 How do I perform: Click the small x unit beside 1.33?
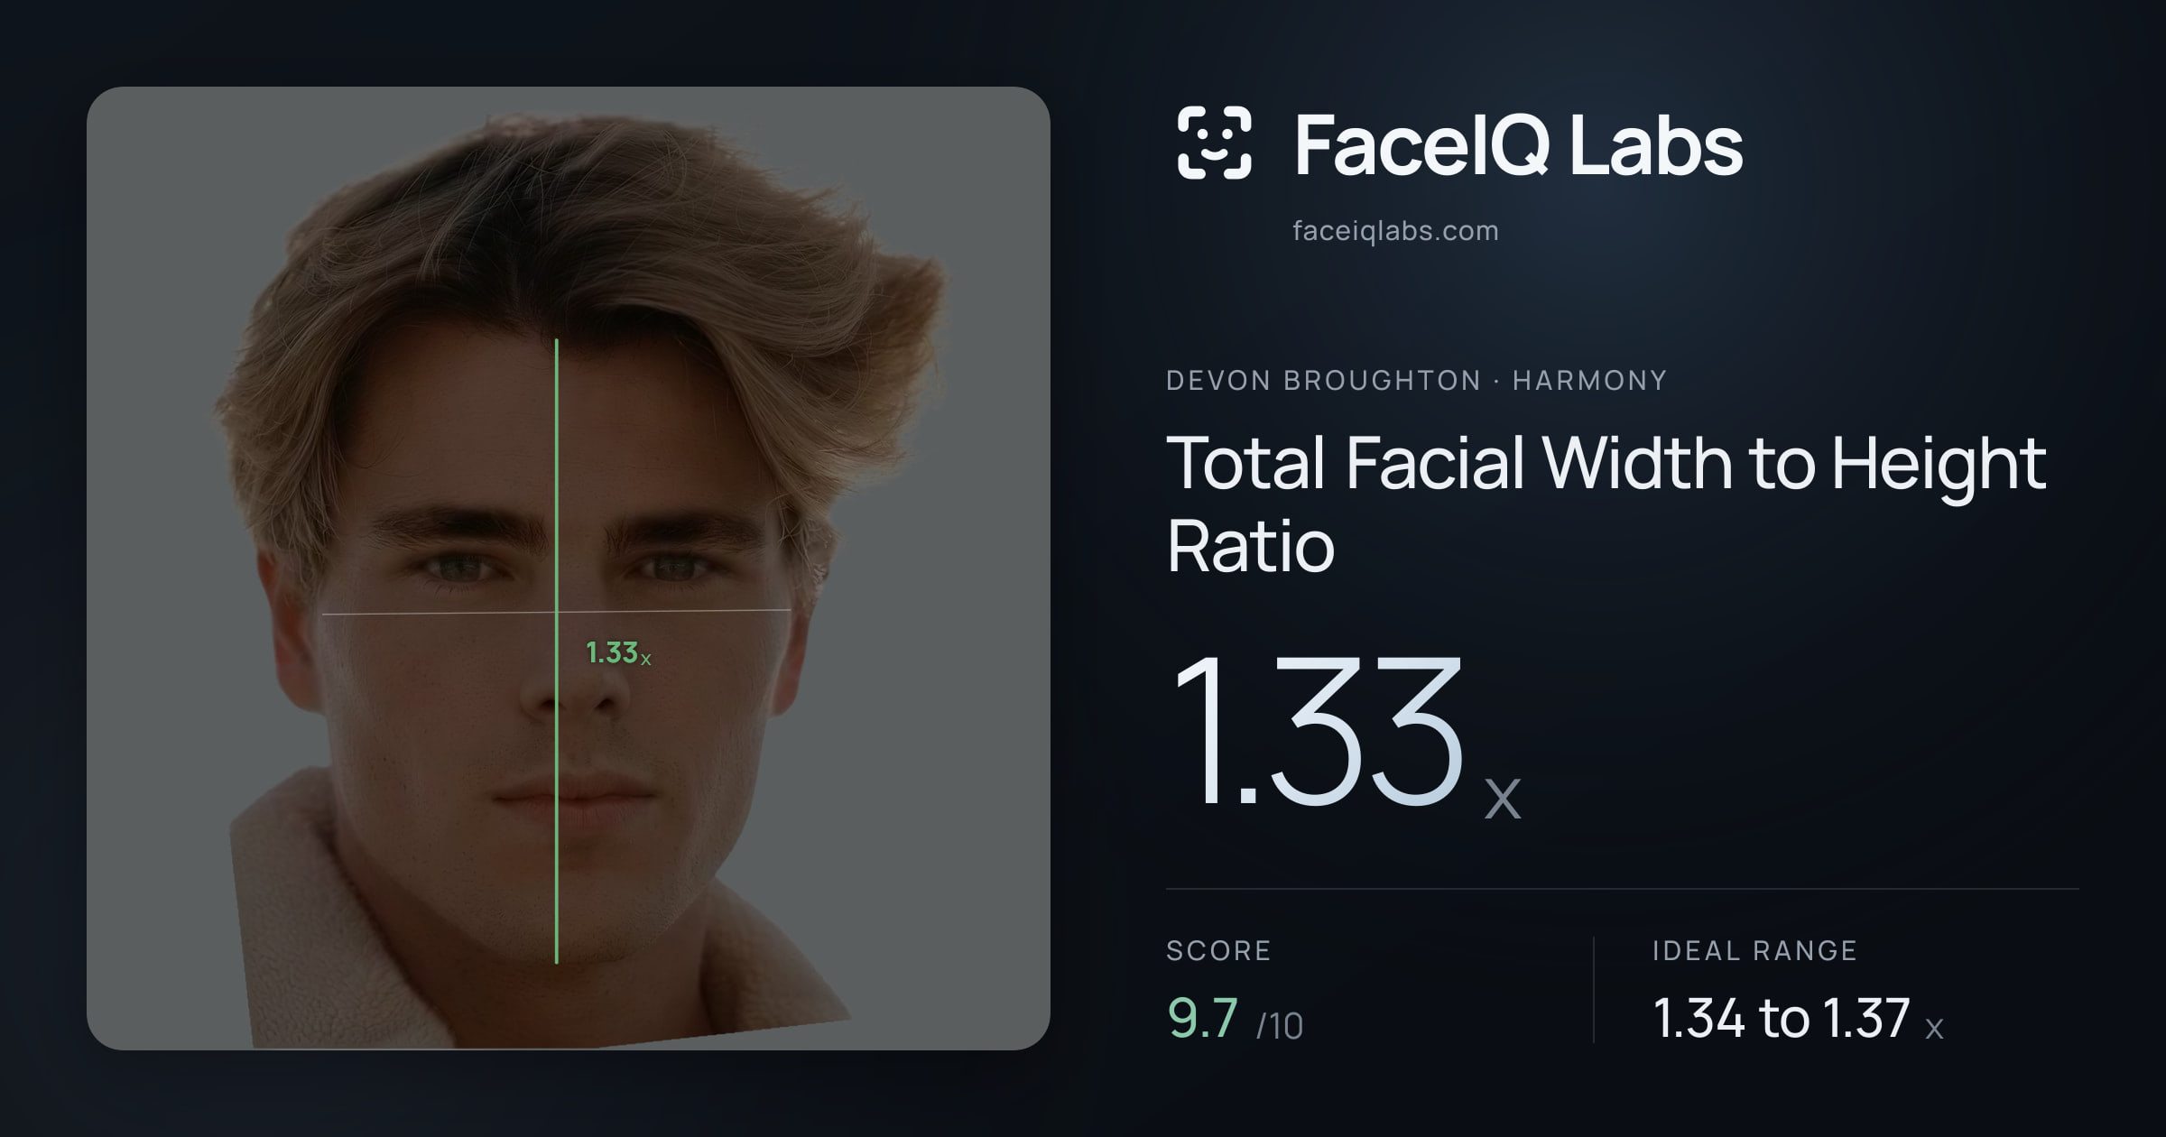pos(1503,799)
